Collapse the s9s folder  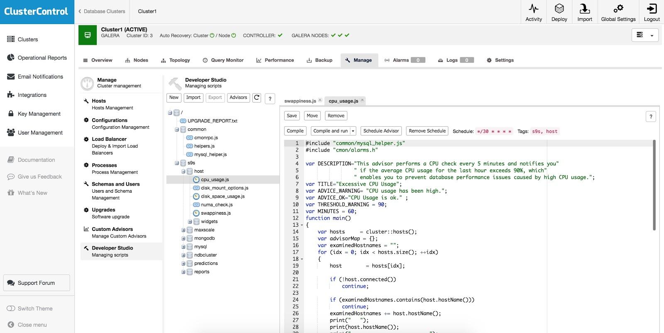(176, 163)
